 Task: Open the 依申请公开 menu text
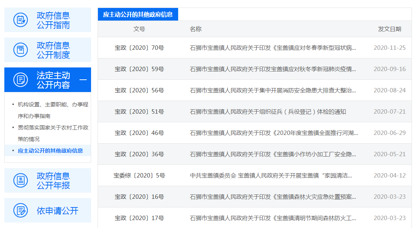[x=57, y=211]
